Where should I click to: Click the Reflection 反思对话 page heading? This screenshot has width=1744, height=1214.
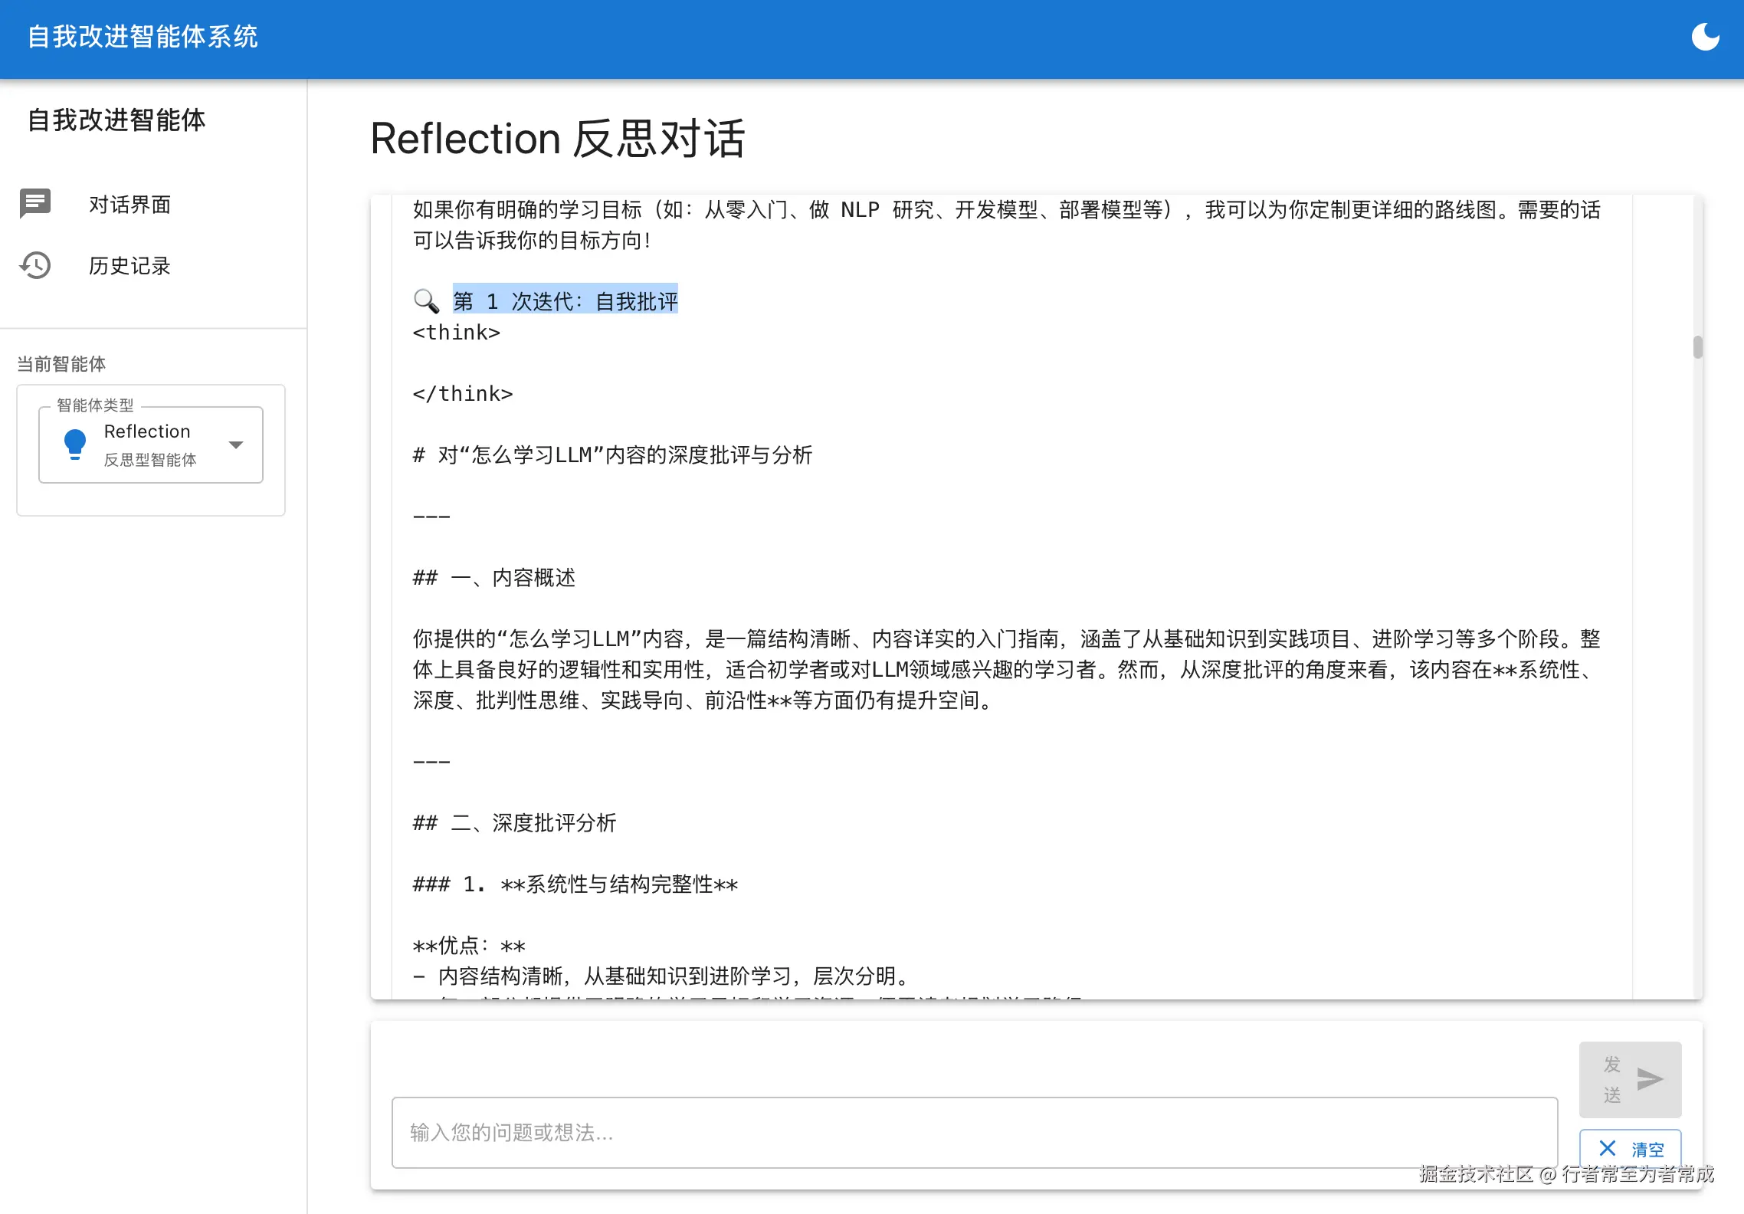[557, 139]
